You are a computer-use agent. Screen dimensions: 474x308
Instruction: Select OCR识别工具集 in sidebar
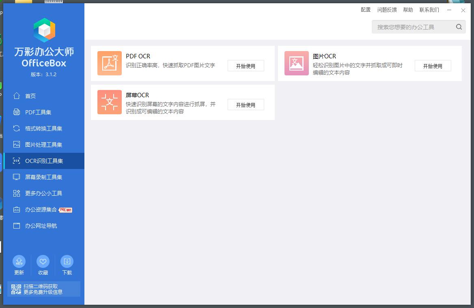pos(44,160)
